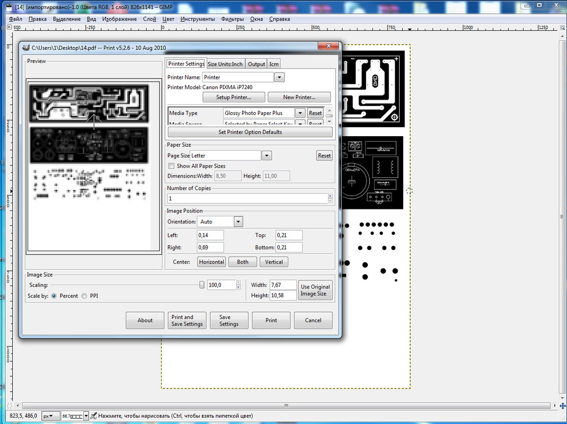This screenshot has height=424, width=567.
Task: Click Right position field
Action: 210,248
